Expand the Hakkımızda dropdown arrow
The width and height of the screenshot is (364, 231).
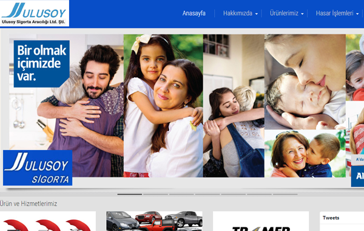click(x=256, y=14)
